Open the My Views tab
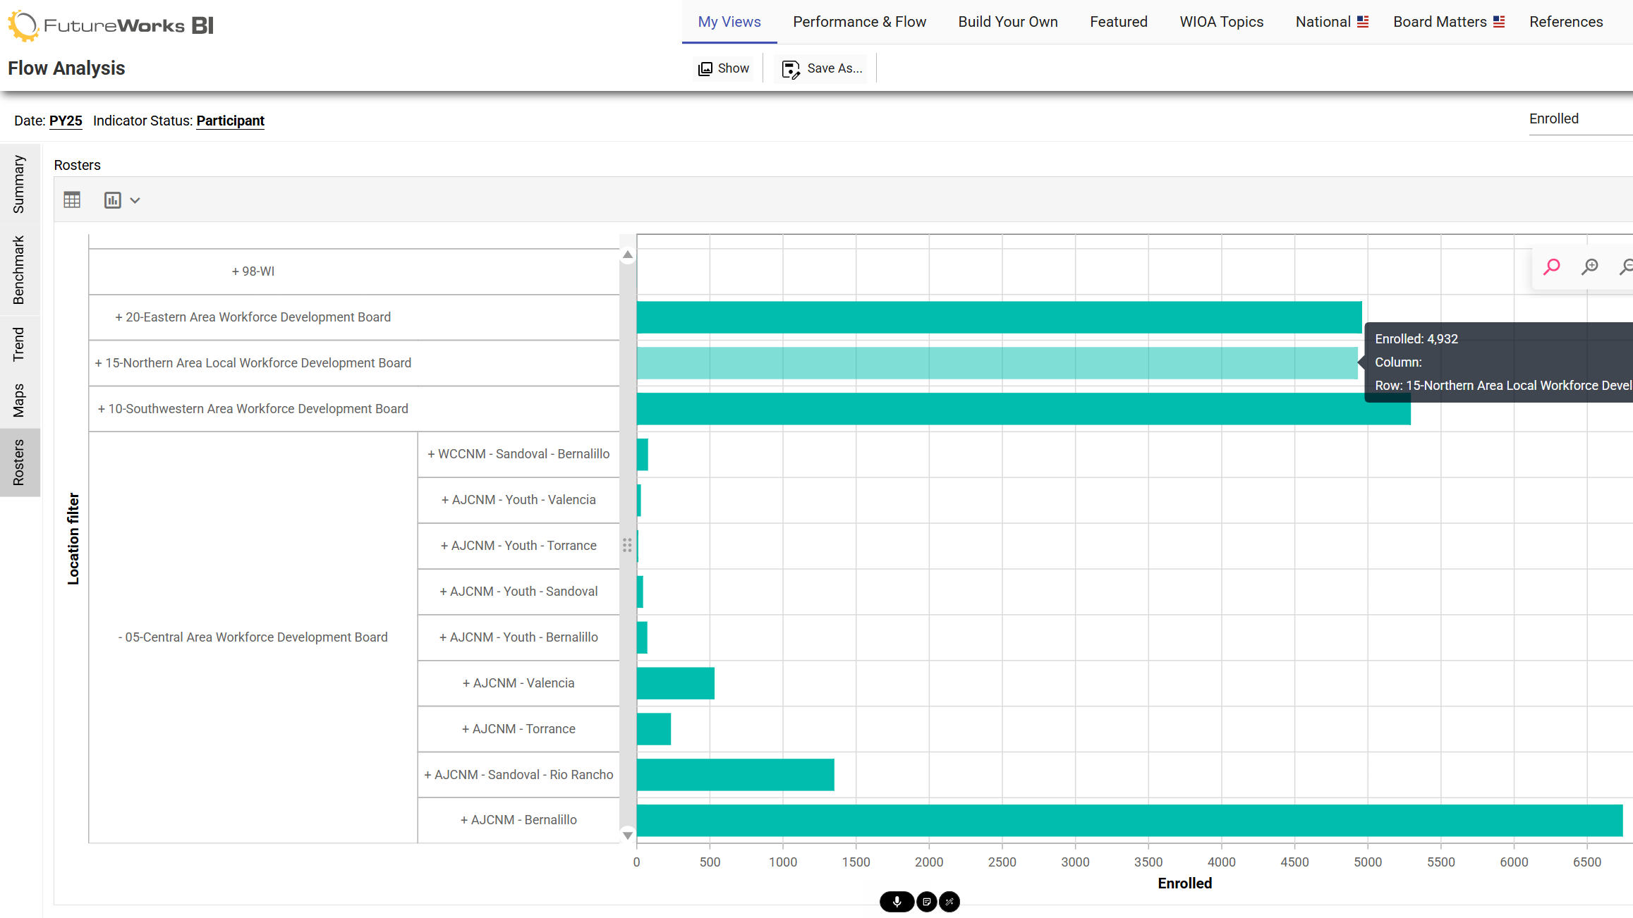The image size is (1633, 918). (x=729, y=22)
